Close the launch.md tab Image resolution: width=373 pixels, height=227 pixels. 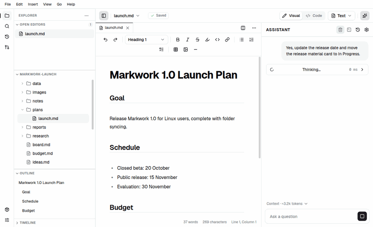pyautogui.click(x=128, y=28)
